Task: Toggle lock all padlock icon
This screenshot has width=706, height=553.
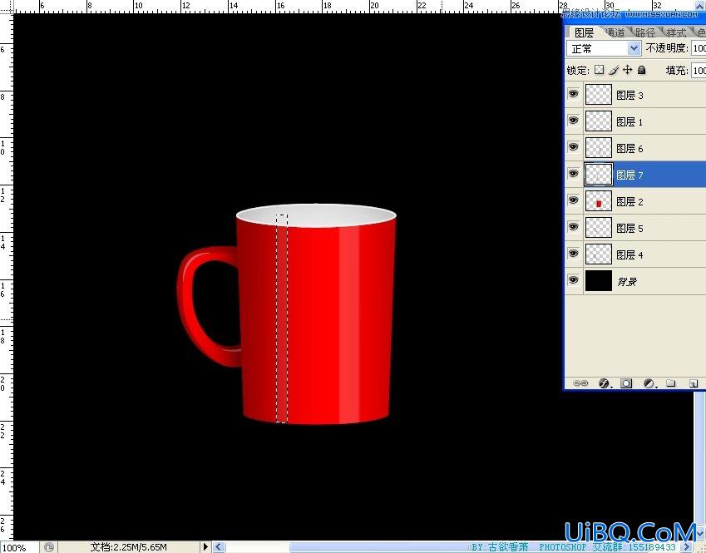Action: click(642, 70)
